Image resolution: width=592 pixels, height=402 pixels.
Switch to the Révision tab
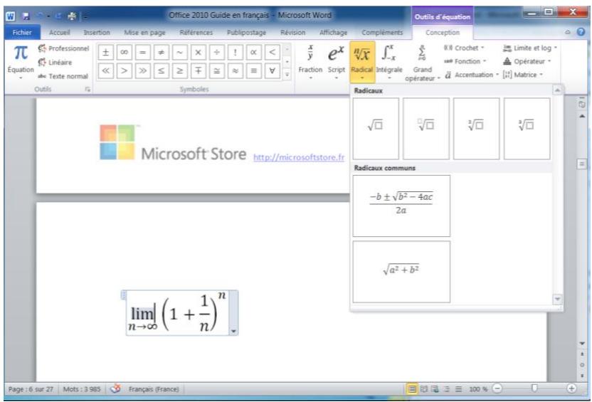point(292,33)
